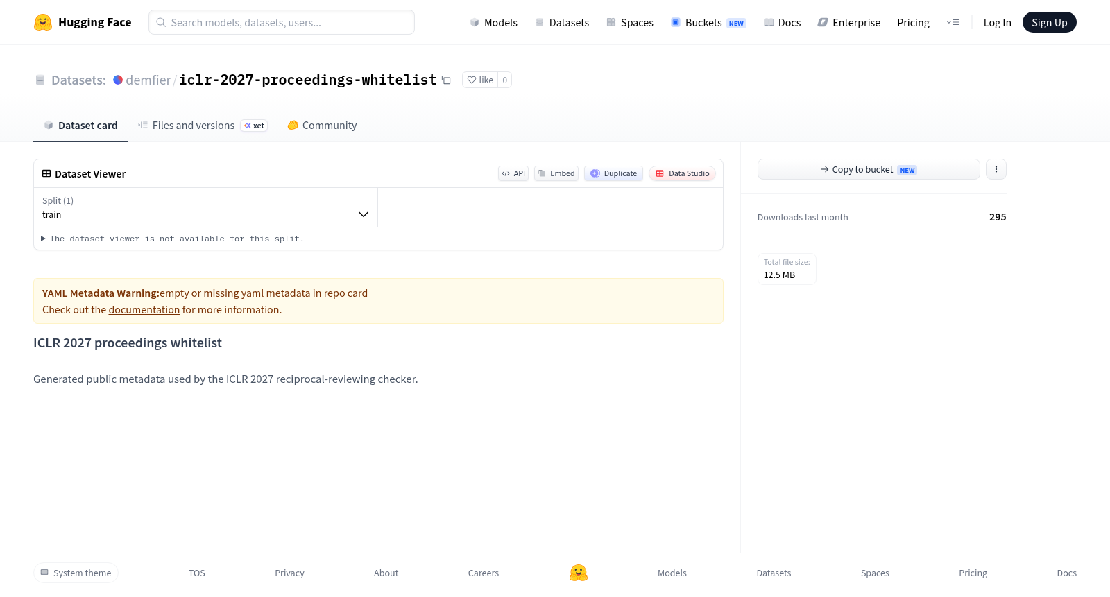
Task: Open Pricing in top navigation
Action: (913, 22)
